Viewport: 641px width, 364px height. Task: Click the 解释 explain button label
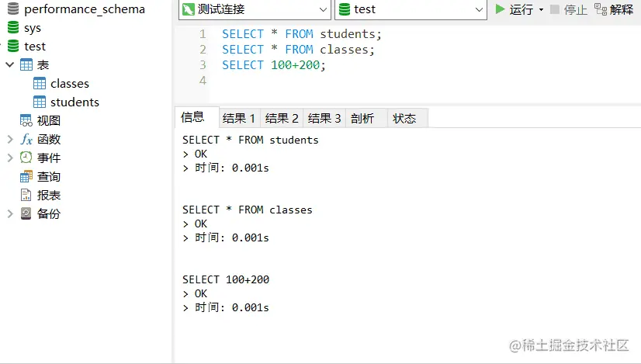[622, 9]
